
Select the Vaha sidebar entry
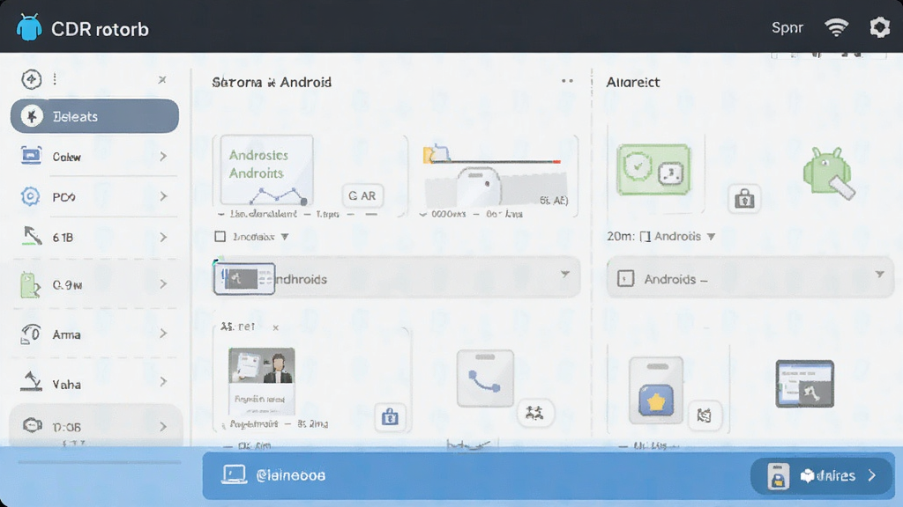pos(94,384)
